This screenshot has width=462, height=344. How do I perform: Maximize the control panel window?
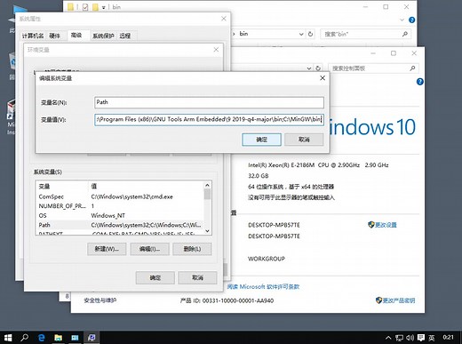(394, 53)
